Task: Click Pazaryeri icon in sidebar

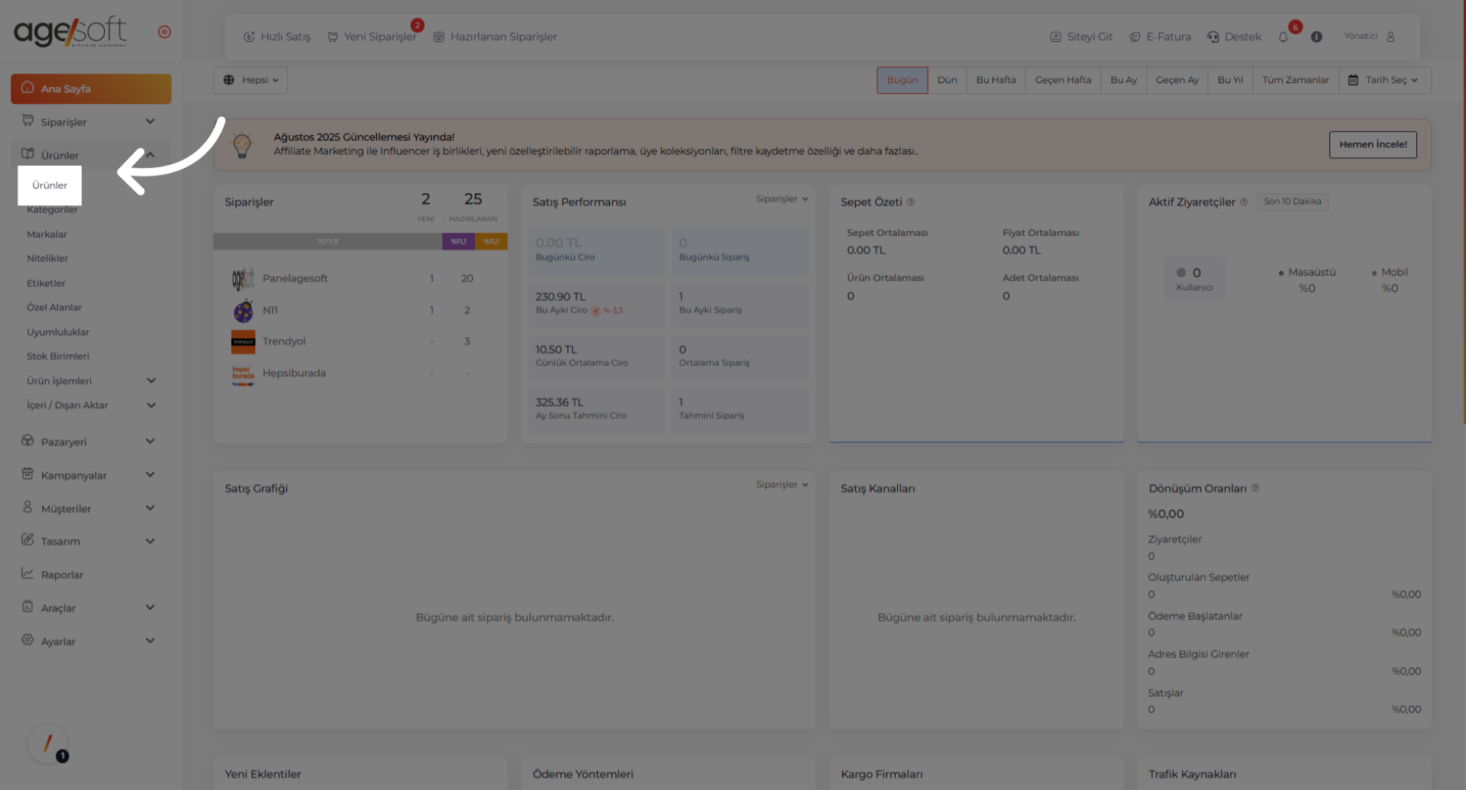Action: click(x=27, y=440)
